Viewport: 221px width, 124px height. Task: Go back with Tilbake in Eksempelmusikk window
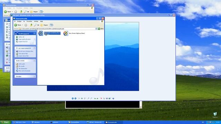pyautogui.click(x=18, y=25)
